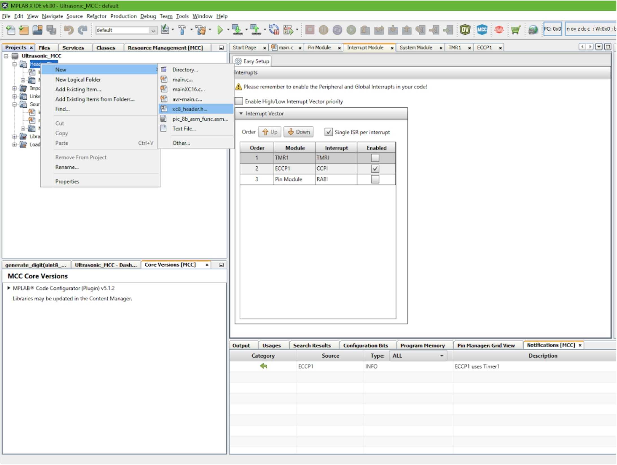Click the Build Project hammer icon
The height and width of the screenshot is (465, 617).
click(182, 29)
